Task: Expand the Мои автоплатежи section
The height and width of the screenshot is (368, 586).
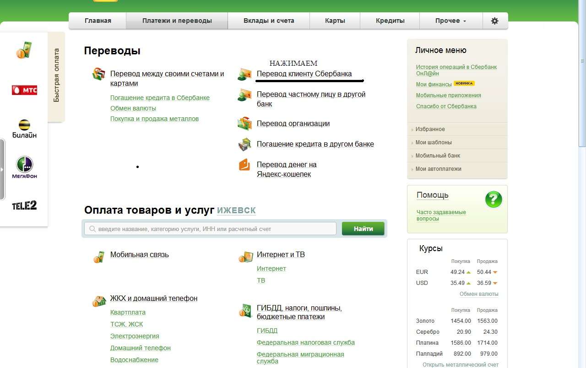Action: pyautogui.click(x=457, y=169)
